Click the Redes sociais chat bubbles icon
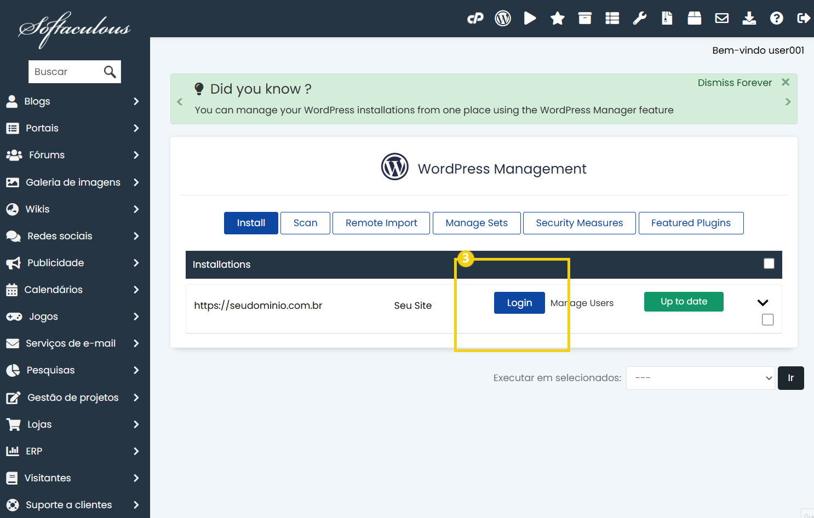The width and height of the screenshot is (814, 518). [x=13, y=236]
